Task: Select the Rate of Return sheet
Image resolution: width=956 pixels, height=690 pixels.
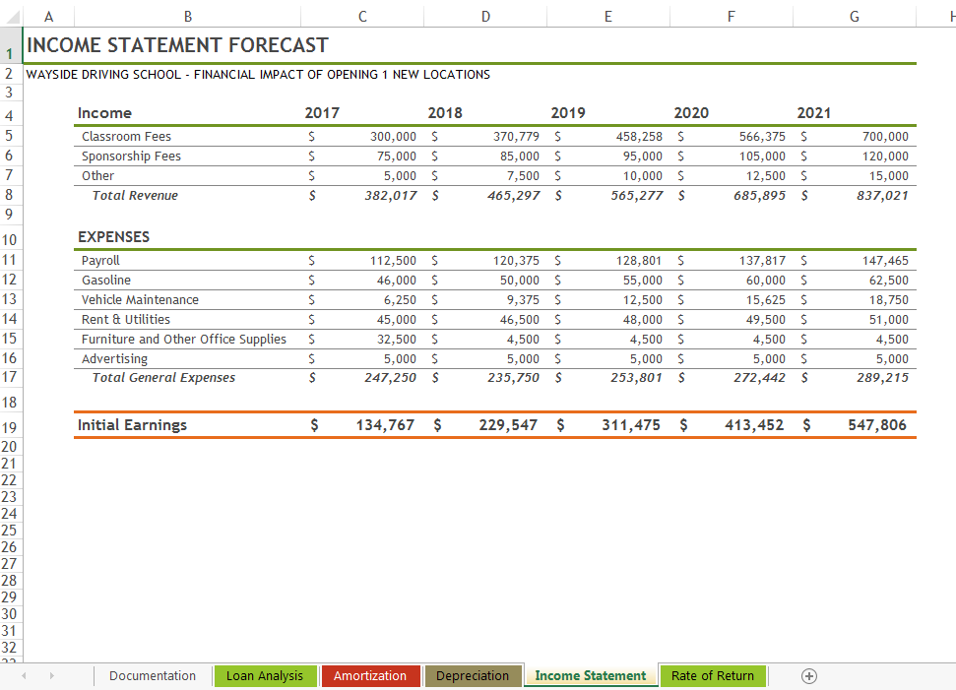Action: [713, 676]
